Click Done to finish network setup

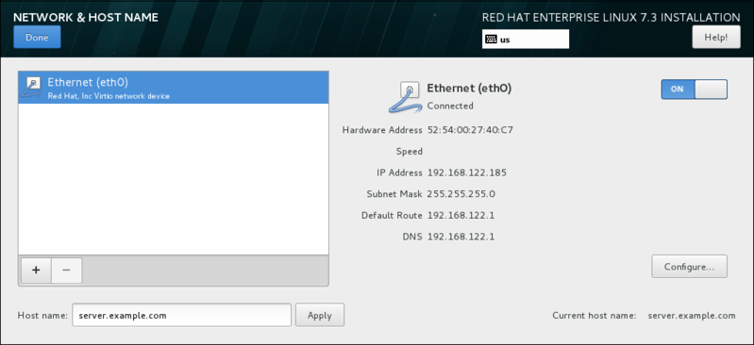[37, 37]
